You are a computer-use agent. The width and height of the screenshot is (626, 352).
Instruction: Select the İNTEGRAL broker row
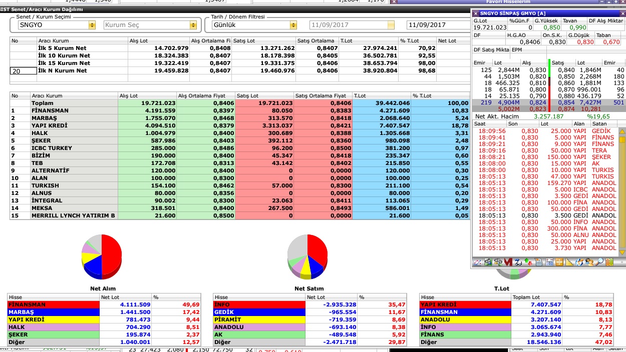click(240, 200)
